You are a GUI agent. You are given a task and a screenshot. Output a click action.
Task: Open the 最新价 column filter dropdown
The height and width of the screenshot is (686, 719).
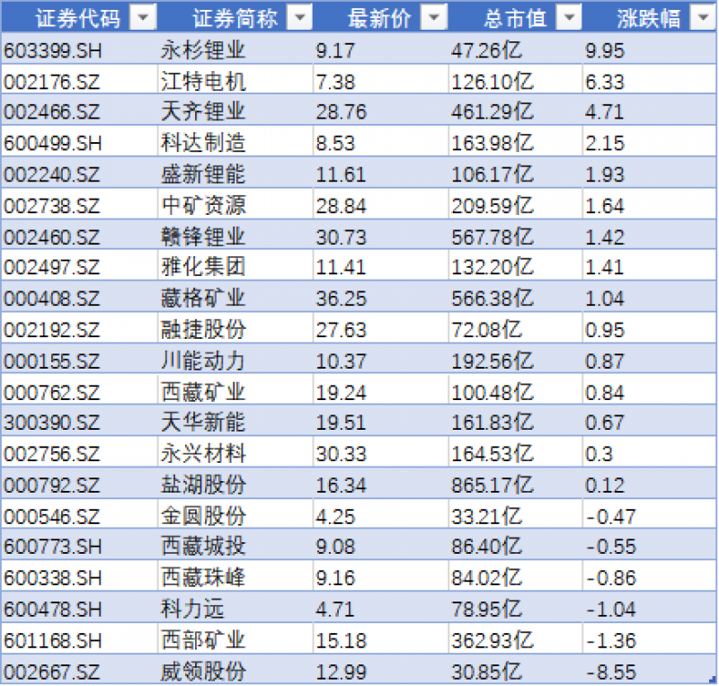click(432, 18)
